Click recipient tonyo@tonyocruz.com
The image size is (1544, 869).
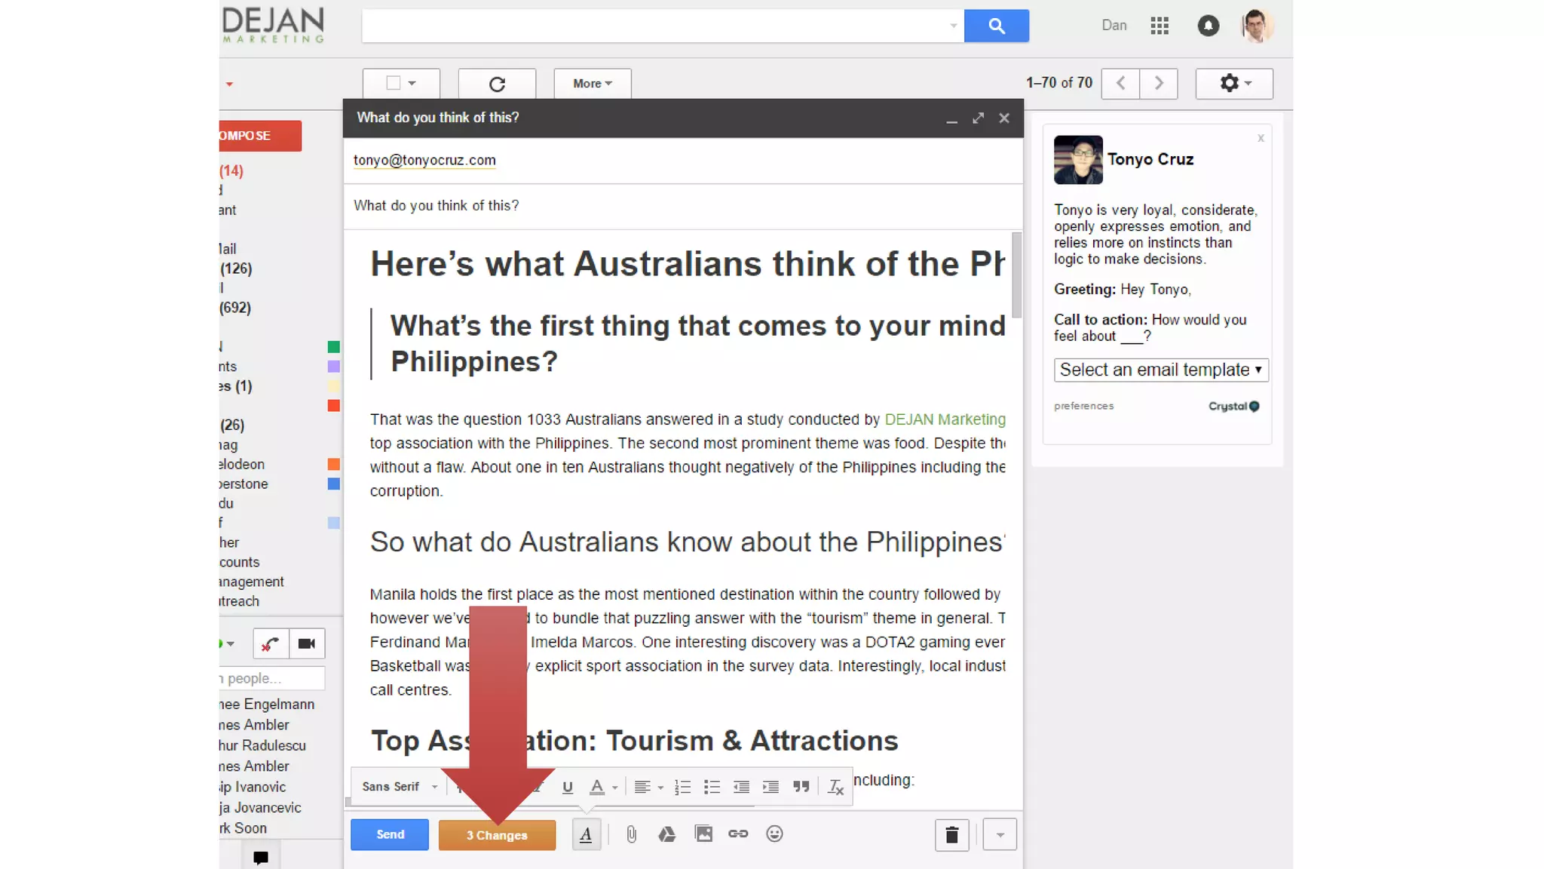tap(424, 160)
